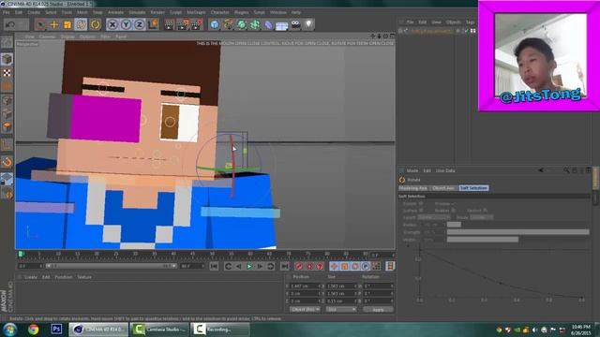Add a Light object from toolbar
Image resolution: width=600 pixels, height=337 pixels.
[308, 24]
